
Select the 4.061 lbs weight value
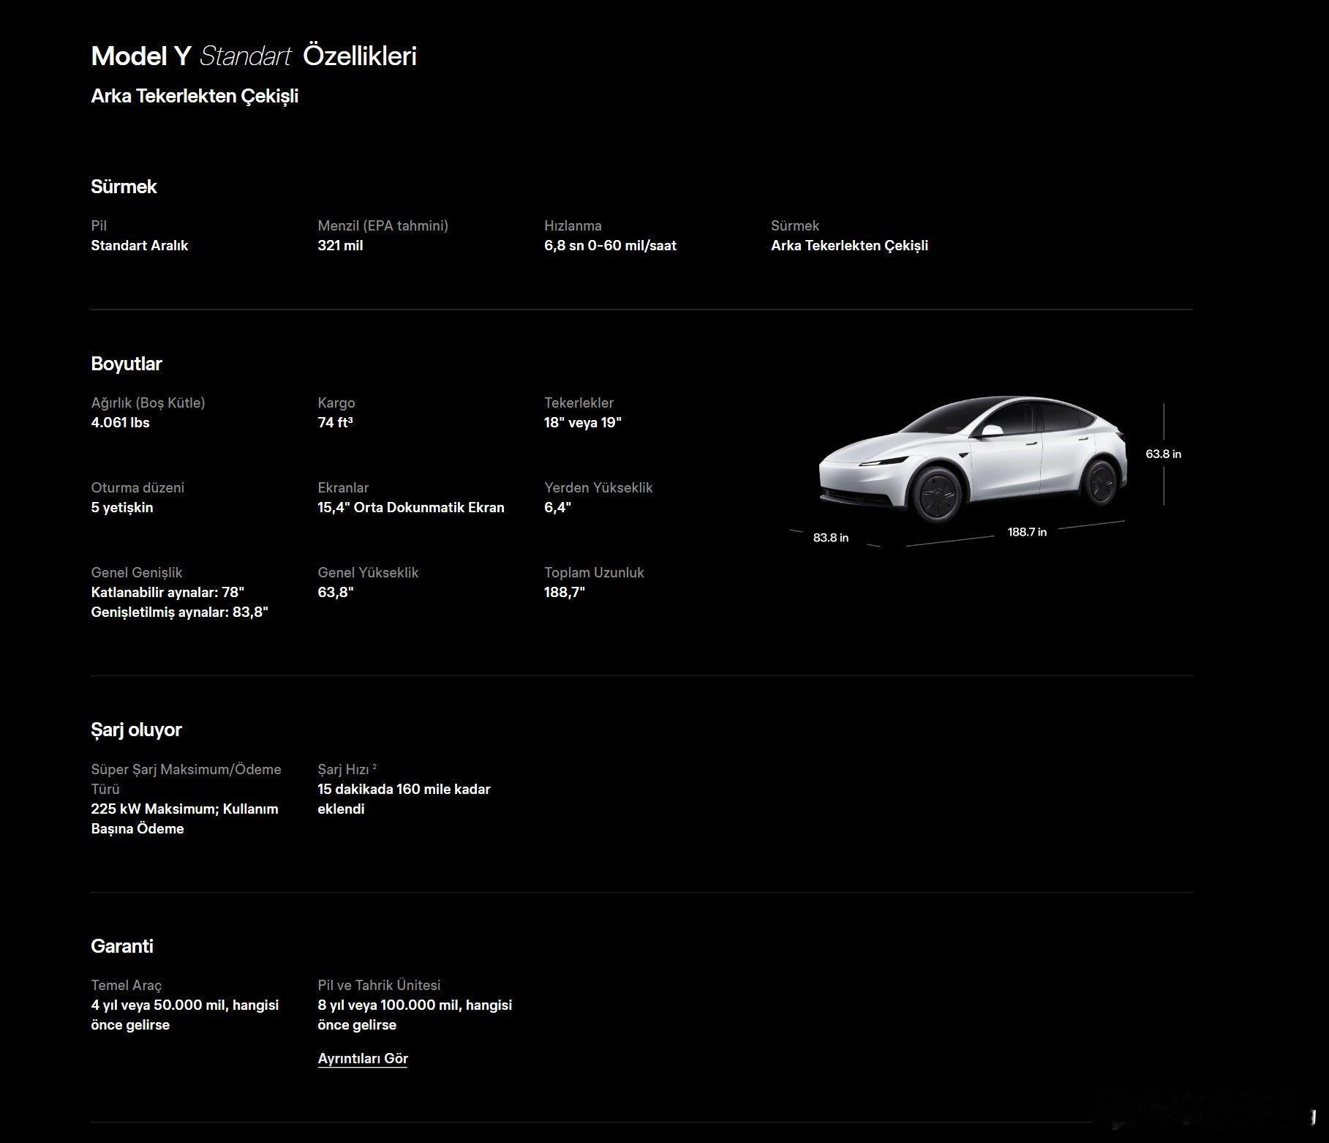[120, 422]
